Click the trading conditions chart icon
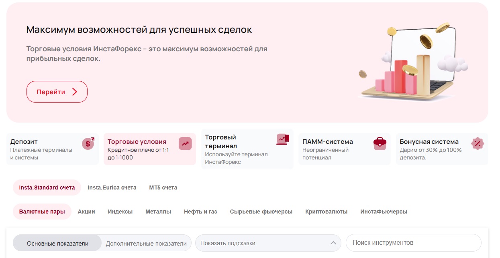Viewport: 500px width, 258px height. point(185,143)
